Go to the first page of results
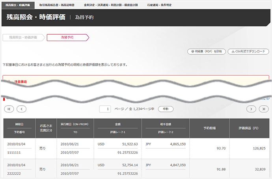Image resolution: width=272 pixels, height=179 pixels. pyautogui.click(x=9, y=109)
